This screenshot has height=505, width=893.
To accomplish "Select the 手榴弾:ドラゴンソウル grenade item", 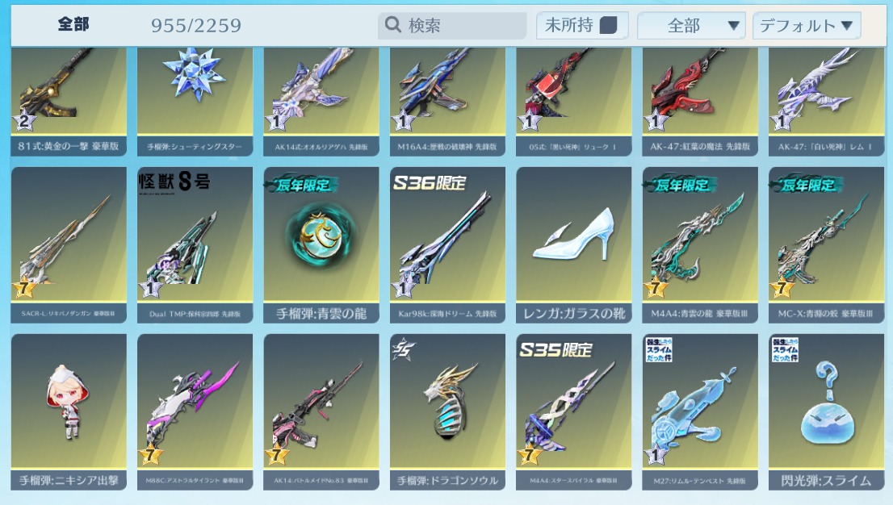I will pyautogui.click(x=447, y=411).
